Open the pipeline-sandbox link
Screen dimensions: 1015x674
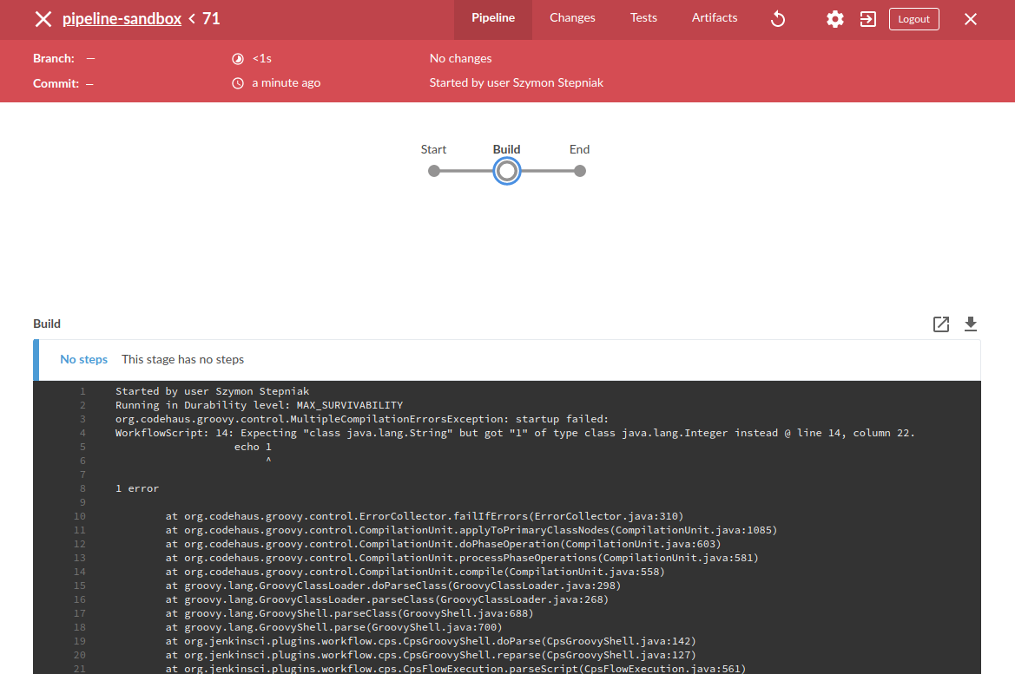click(122, 19)
